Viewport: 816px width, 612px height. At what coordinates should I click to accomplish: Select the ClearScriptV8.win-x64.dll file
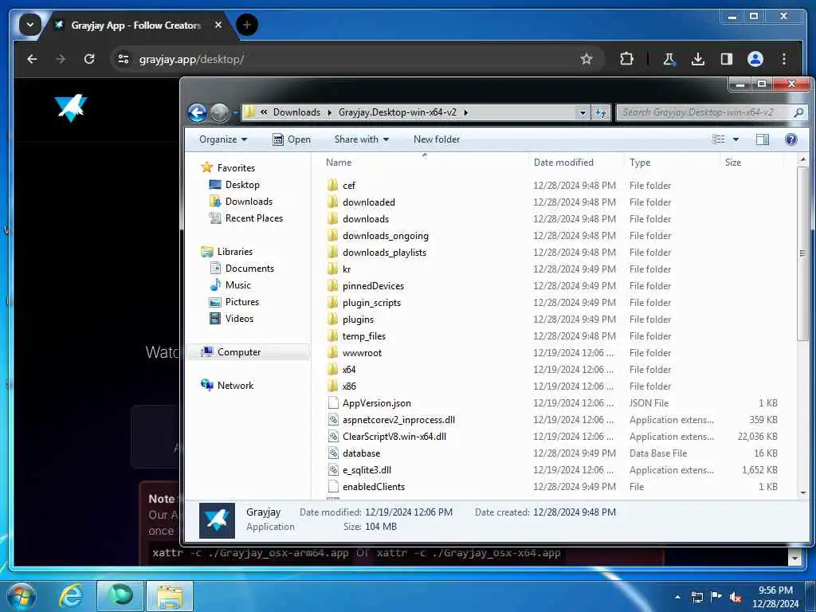point(394,436)
